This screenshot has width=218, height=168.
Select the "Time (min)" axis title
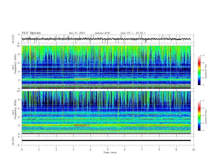click(x=110, y=152)
